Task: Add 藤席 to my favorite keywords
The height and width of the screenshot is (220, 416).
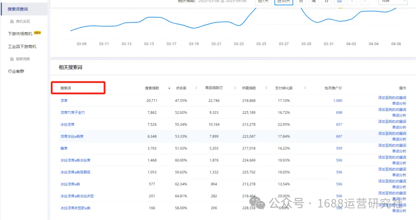Action: [x=392, y=146]
